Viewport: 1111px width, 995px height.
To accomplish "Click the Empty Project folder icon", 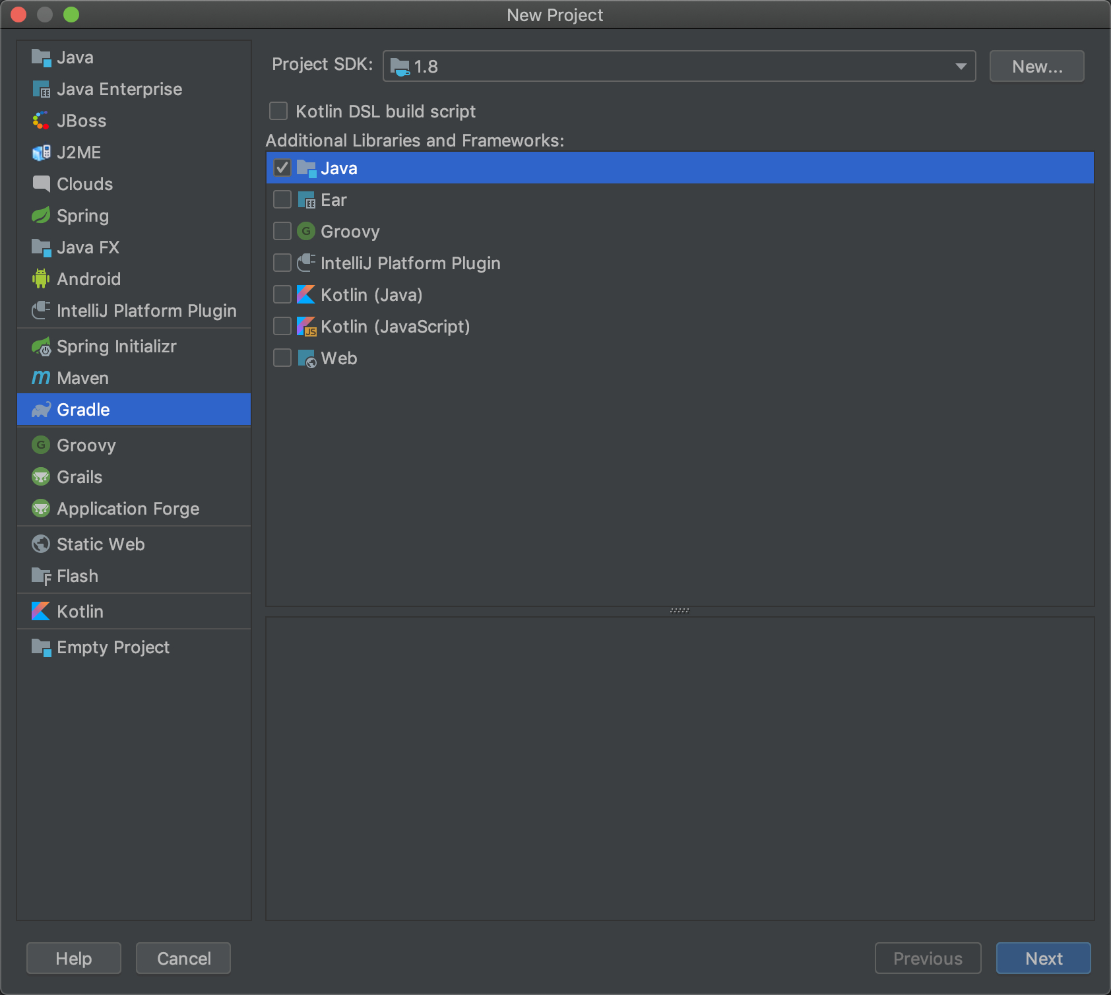I will [x=41, y=648].
